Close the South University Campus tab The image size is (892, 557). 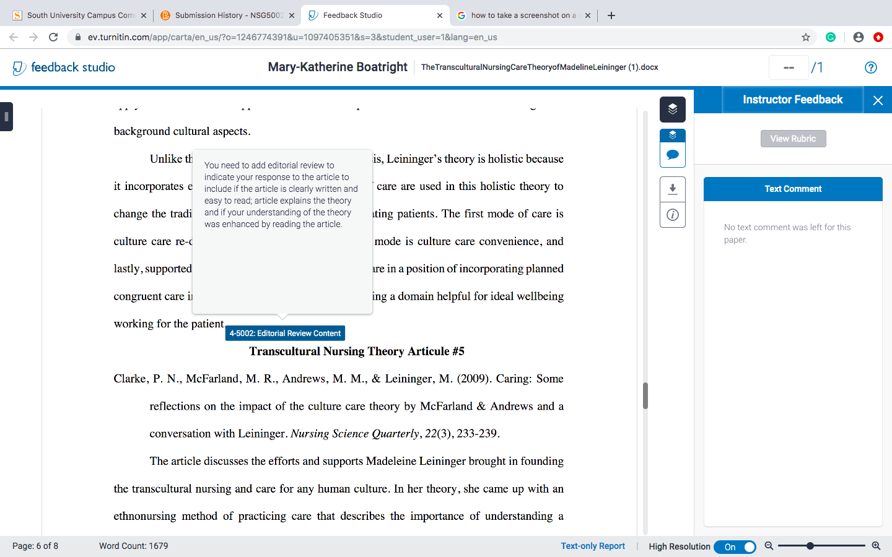click(x=144, y=15)
